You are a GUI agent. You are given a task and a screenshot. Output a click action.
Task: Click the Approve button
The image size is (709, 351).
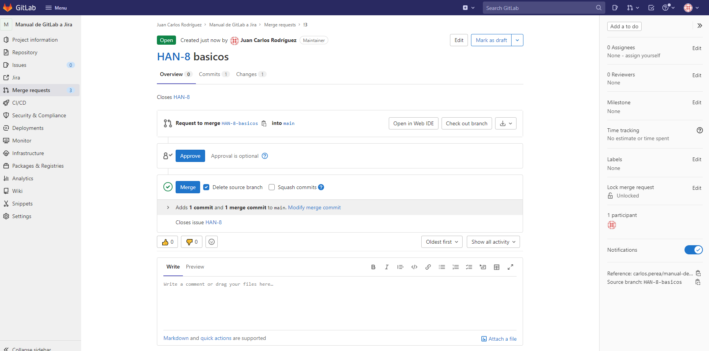click(x=190, y=156)
